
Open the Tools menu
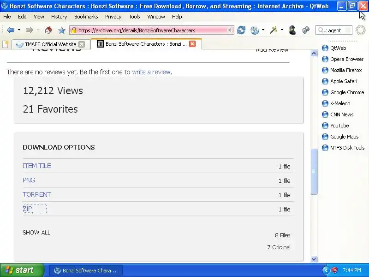point(134,17)
